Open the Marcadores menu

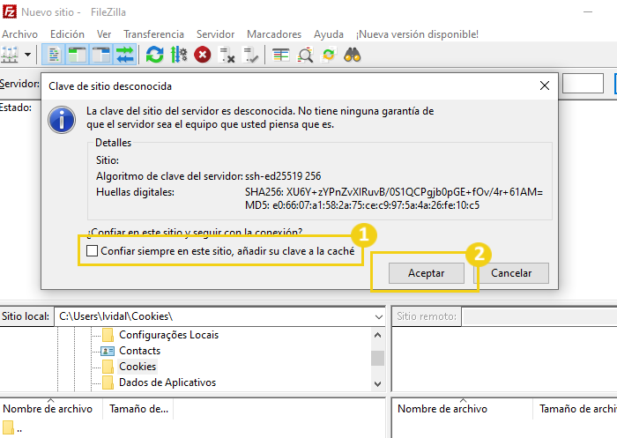[274, 34]
